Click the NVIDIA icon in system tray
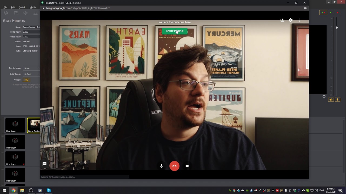Image resolution: width=346 pixels, height=194 pixels. pos(247,190)
